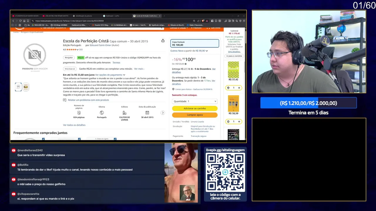Click the Brave shield icon
The height and width of the screenshot is (211, 376).
[203, 21]
